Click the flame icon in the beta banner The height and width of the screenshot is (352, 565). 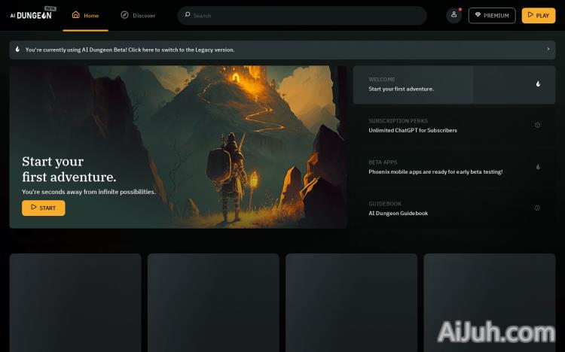point(17,50)
